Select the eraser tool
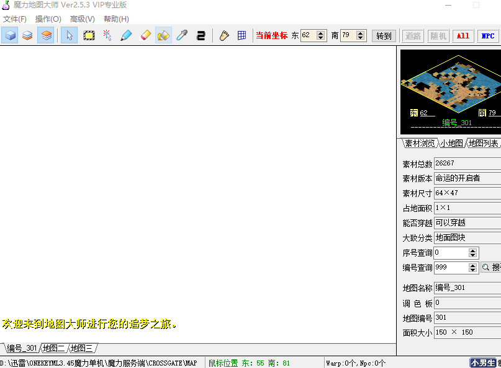Image resolution: width=501 pixels, height=368 pixels. tap(145, 35)
